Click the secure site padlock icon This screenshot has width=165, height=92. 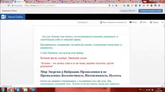click(13, 5)
